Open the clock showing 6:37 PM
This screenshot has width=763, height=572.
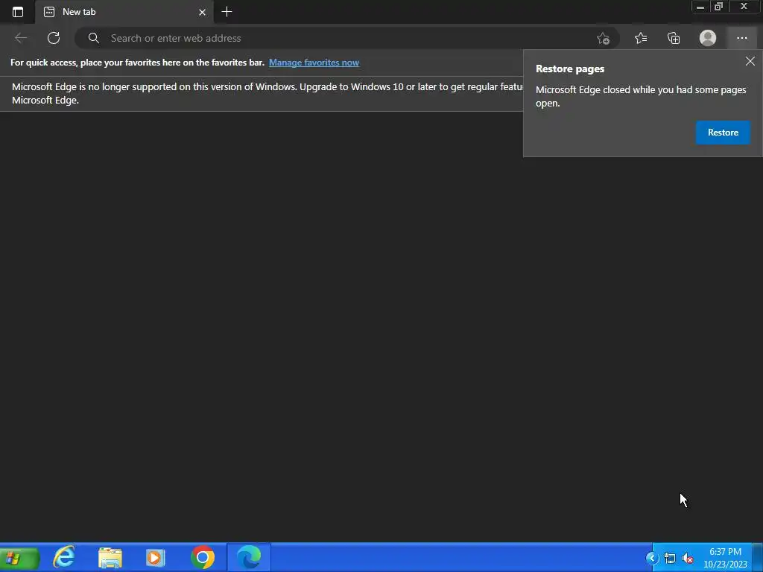[x=725, y=558]
